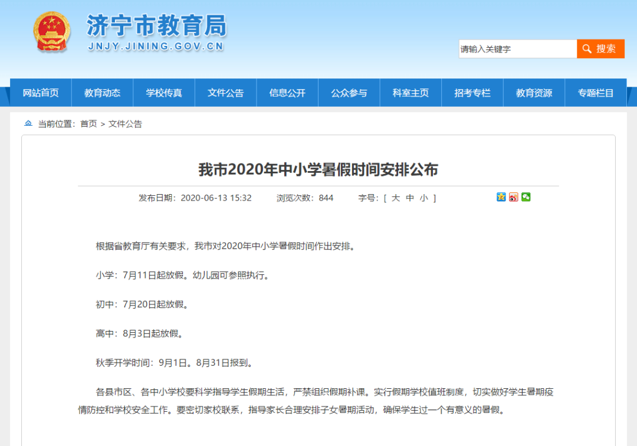Click the national emblem logo

52,31
